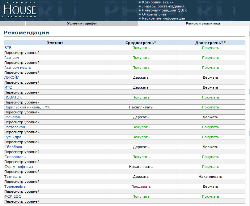Click Пересмотр уровней row under ВТБ
The image size is (250, 206).
[125, 53]
